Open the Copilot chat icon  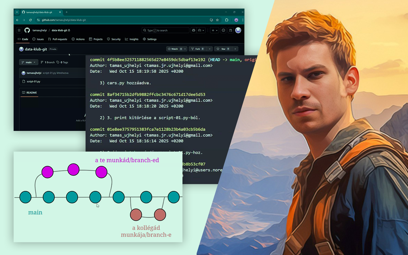coord(194,30)
